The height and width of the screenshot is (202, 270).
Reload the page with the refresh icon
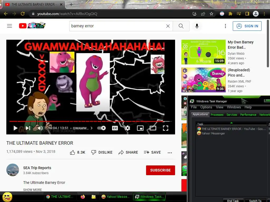tap(23, 14)
